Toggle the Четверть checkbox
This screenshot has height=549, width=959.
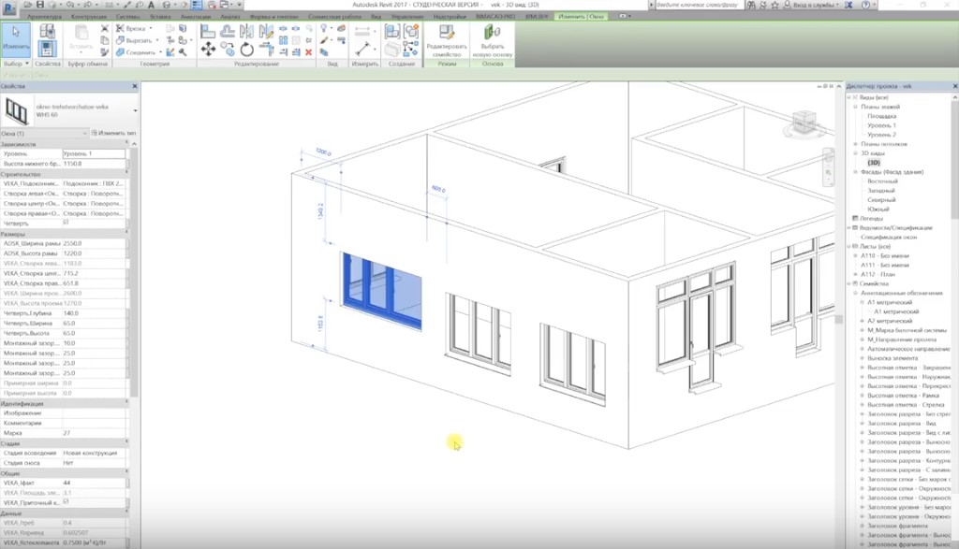[66, 223]
